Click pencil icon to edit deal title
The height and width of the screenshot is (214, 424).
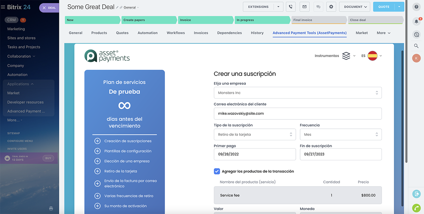[x=117, y=7]
